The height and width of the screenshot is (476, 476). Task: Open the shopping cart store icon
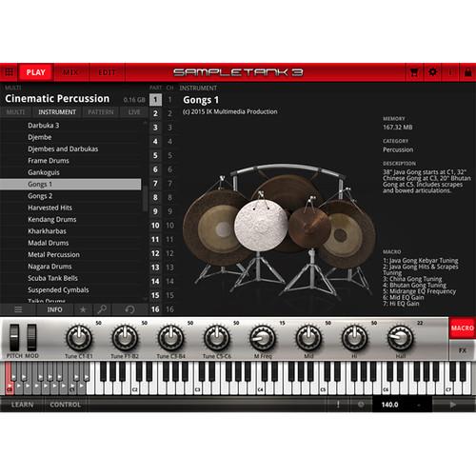point(414,72)
